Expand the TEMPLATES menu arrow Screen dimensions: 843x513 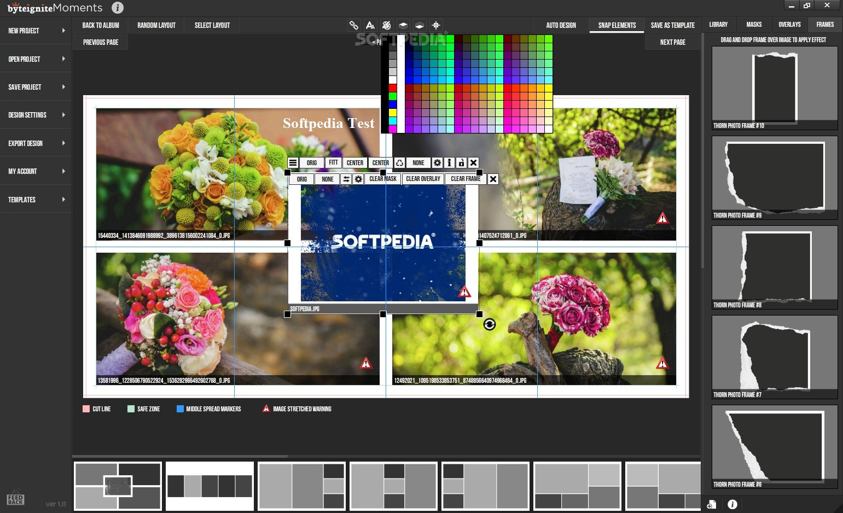click(63, 200)
